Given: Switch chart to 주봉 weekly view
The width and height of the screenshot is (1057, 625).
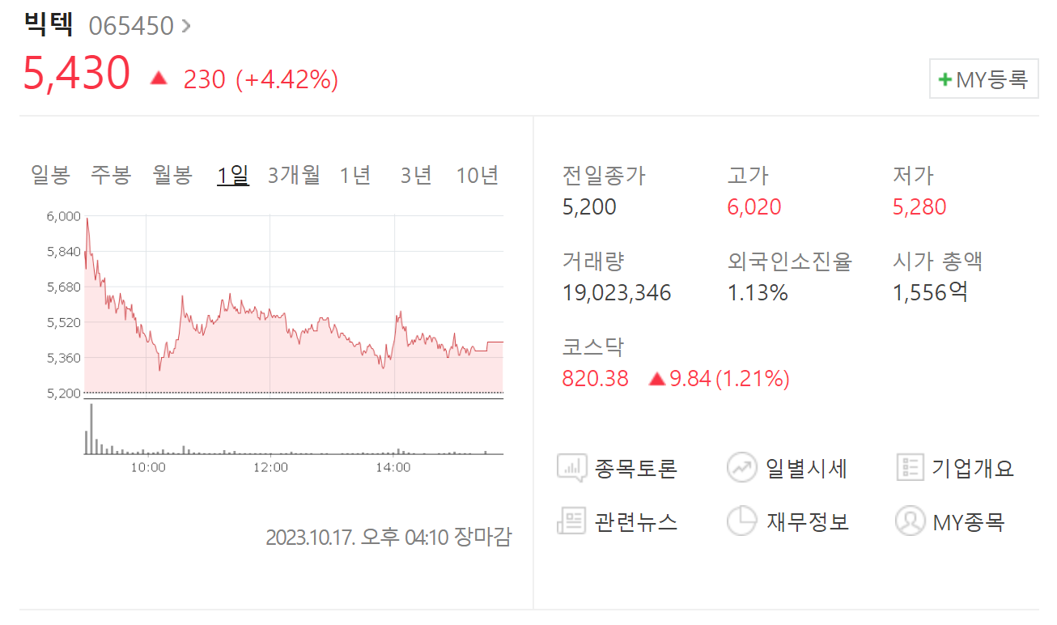Looking at the screenshot, I should (x=111, y=174).
